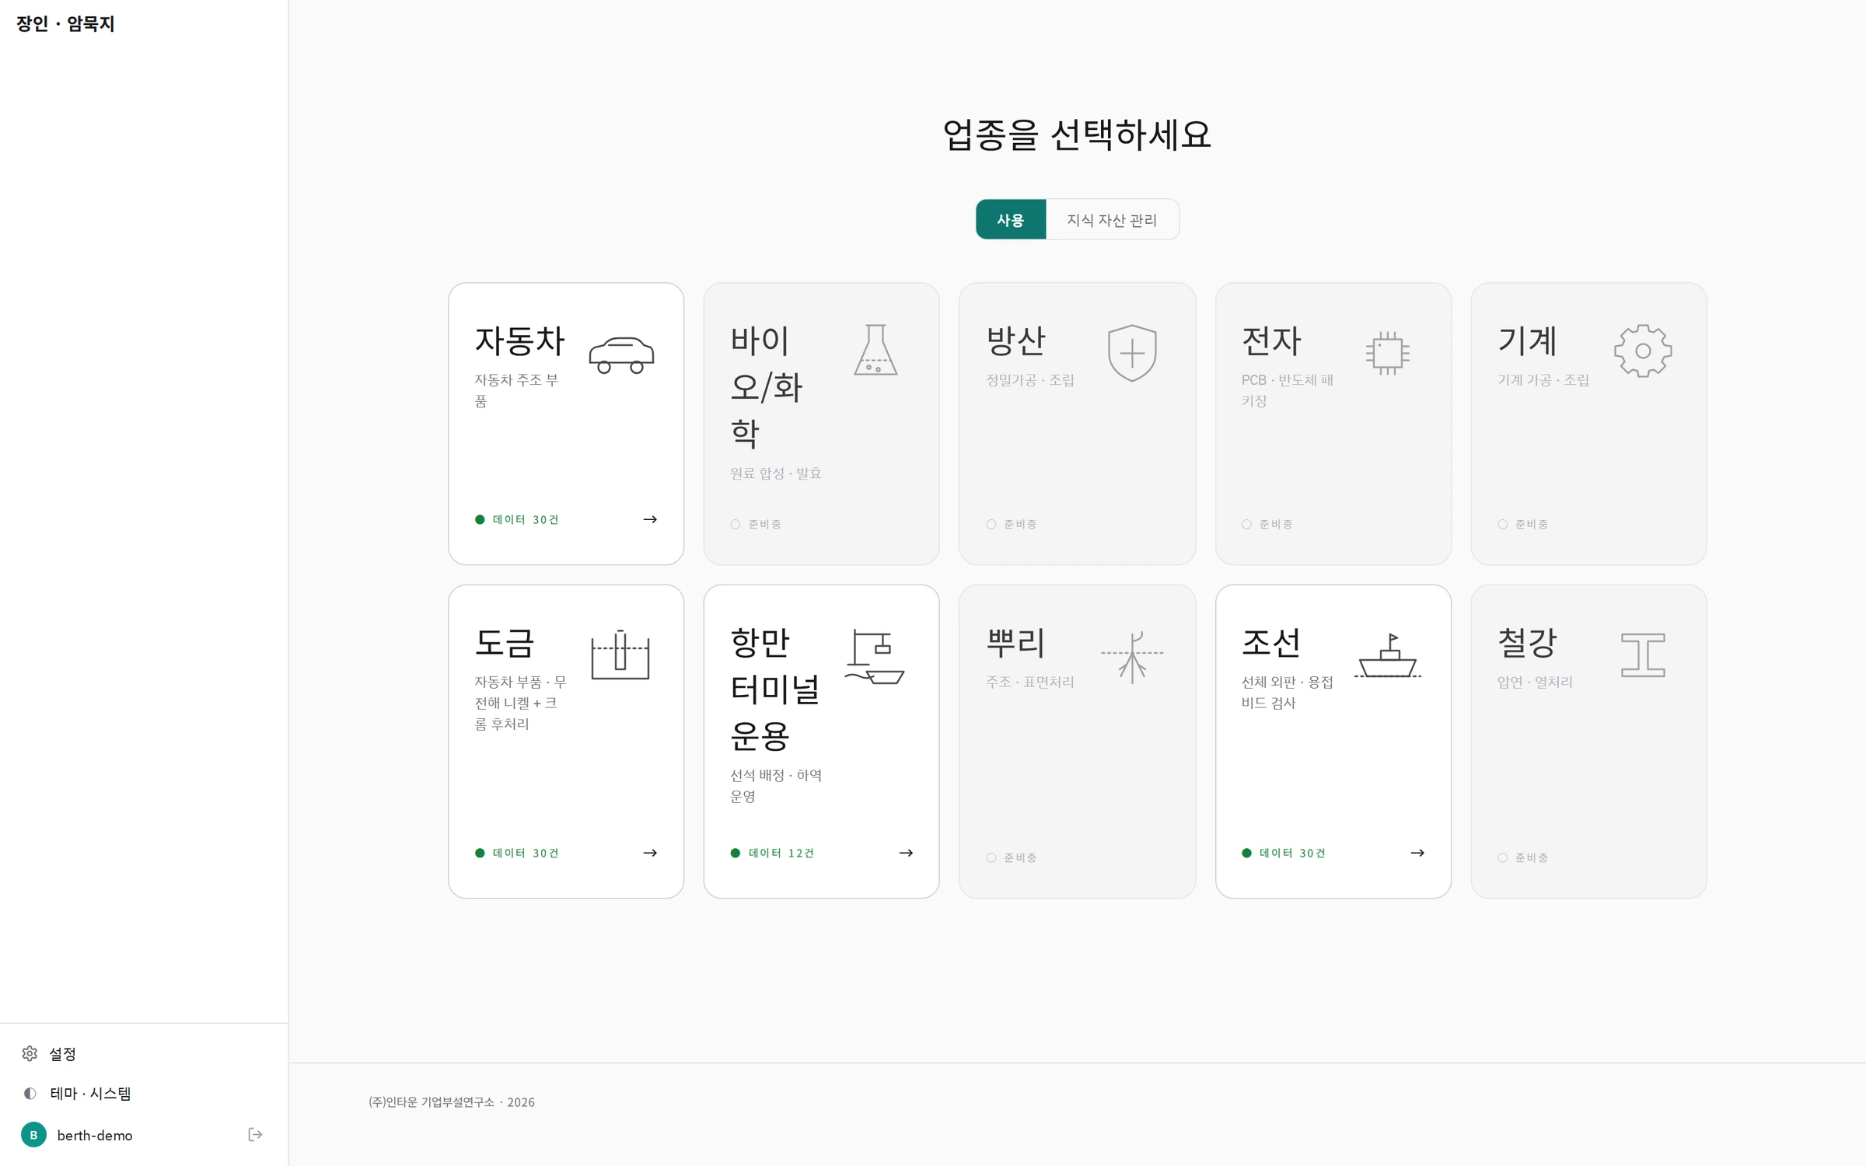Click 주조 · 표면처리 description on 뿌리 card

(1030, 682)
